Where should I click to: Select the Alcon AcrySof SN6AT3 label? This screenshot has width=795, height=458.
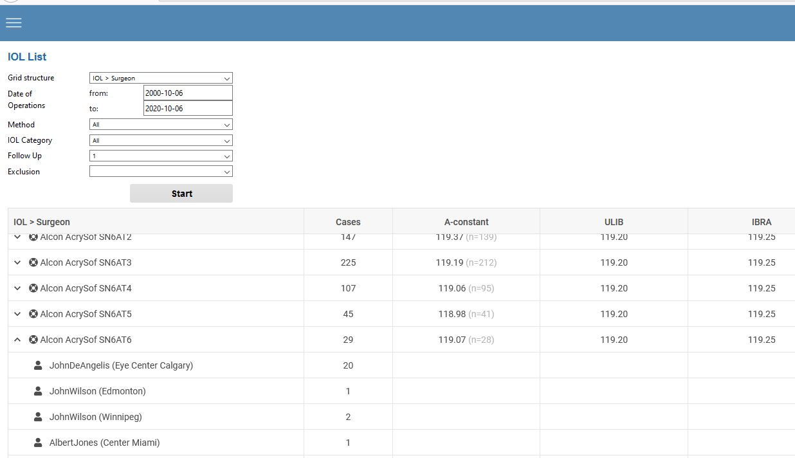tap(86, 262)
